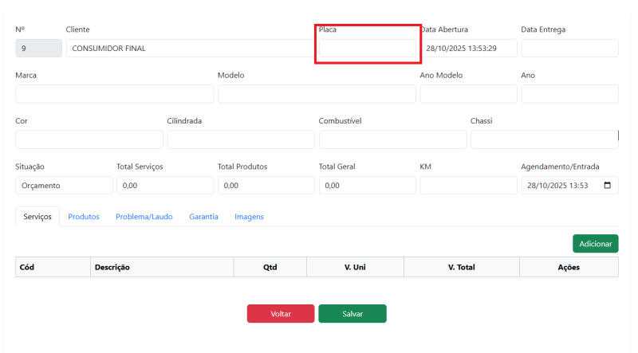Select the Modelo text field
Screen dimensions: 638x353
[x=317, y=94]
